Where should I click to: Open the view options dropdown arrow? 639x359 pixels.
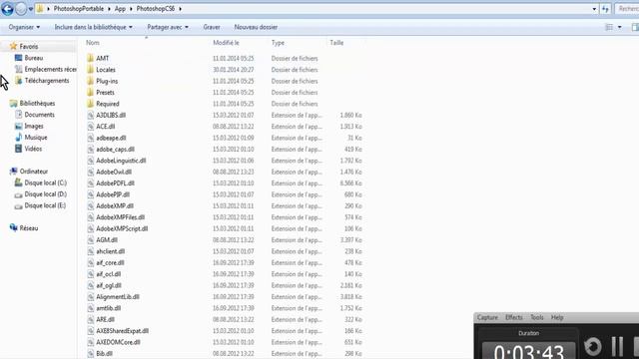pyautogui.click(x=619, y=27)
